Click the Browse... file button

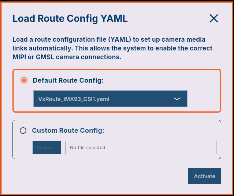[x=47, y=148]
